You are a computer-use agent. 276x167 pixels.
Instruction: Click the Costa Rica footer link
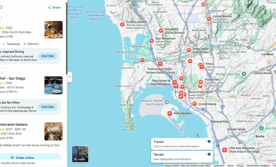pyautogui.click(x=219, y=166)
